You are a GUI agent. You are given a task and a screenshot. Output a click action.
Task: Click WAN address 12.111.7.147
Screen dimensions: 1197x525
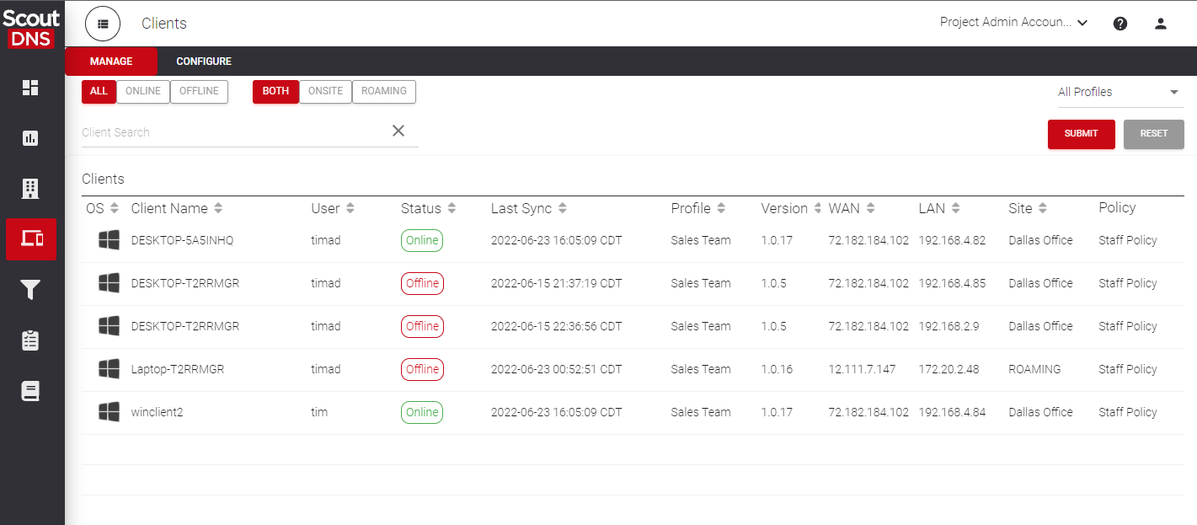pos(862,369)
